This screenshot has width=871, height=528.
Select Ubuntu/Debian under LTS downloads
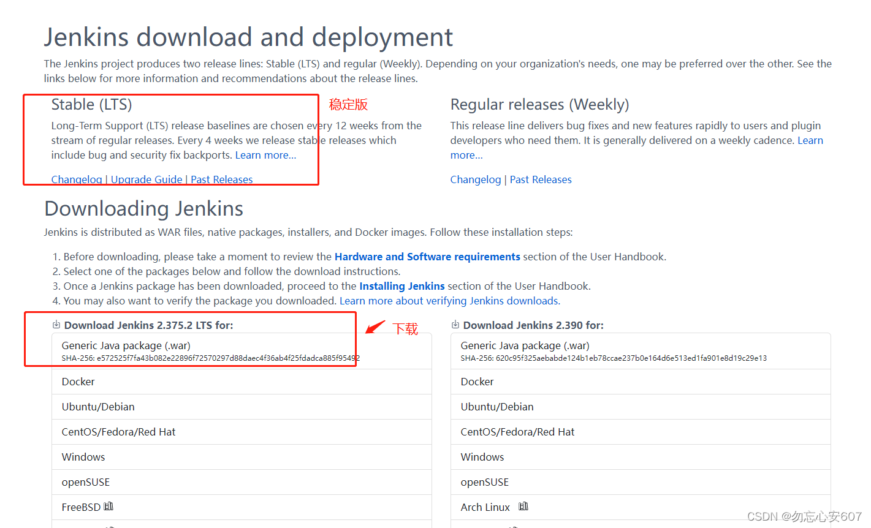click(242, 407)
